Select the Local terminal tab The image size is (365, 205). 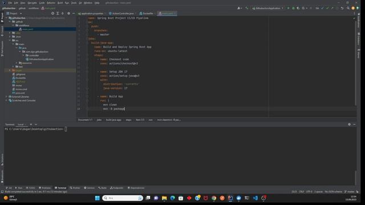(21, 124)
